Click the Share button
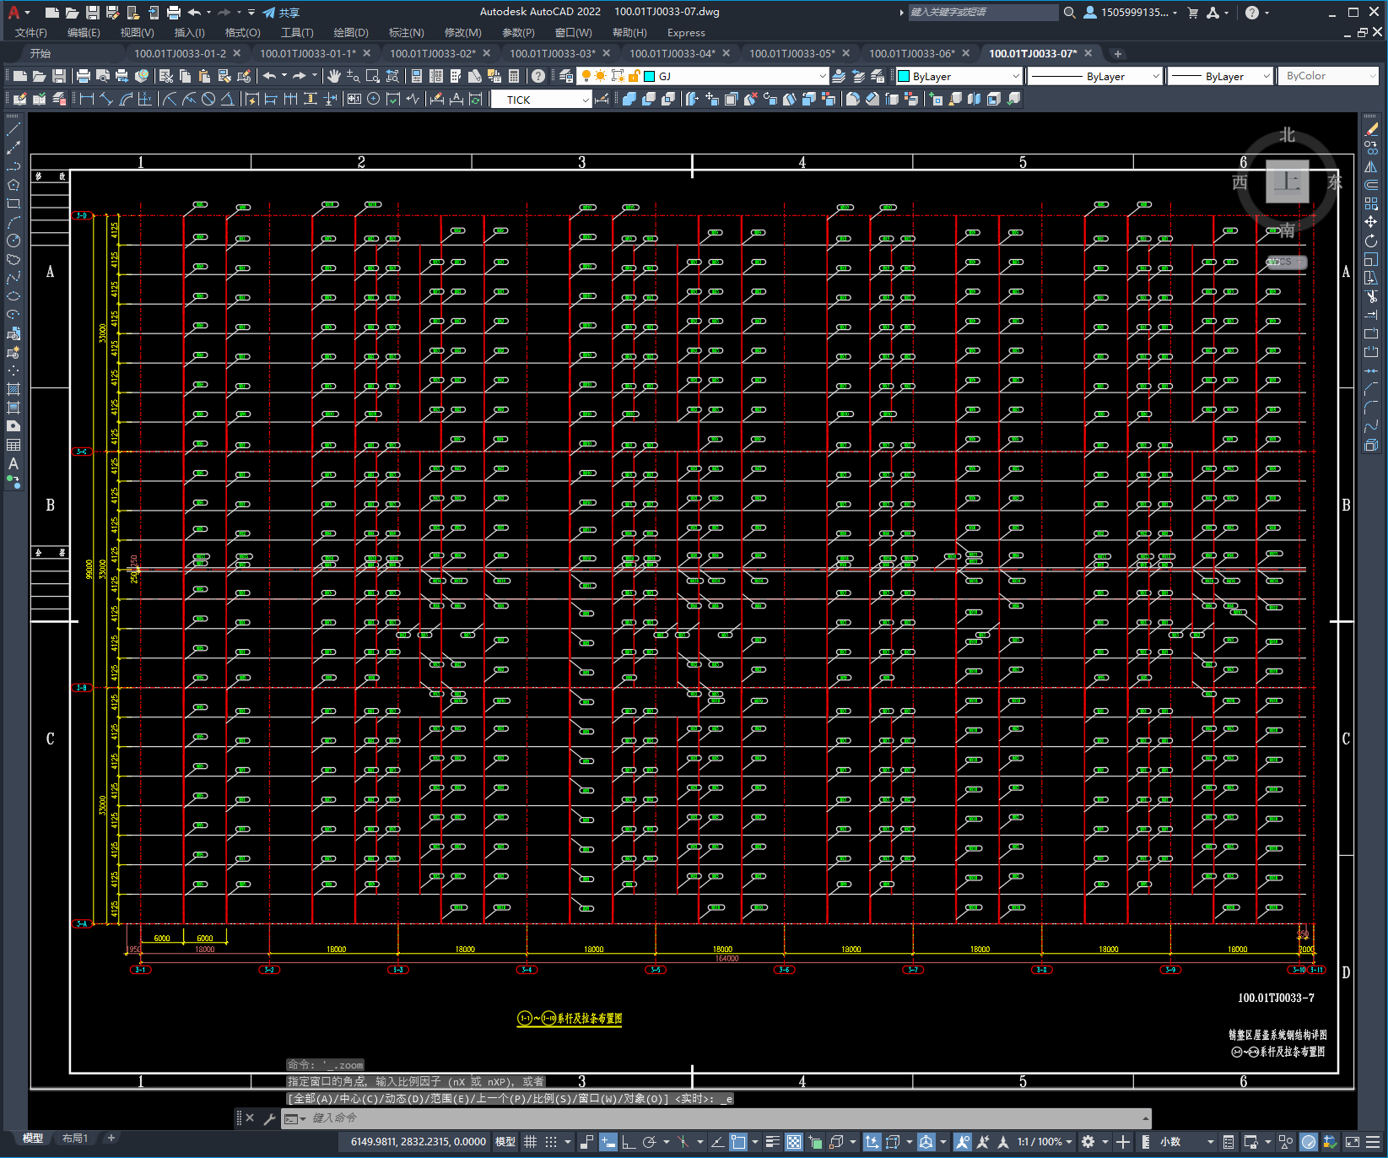The image size is (1388, 1158). [281, 13]
